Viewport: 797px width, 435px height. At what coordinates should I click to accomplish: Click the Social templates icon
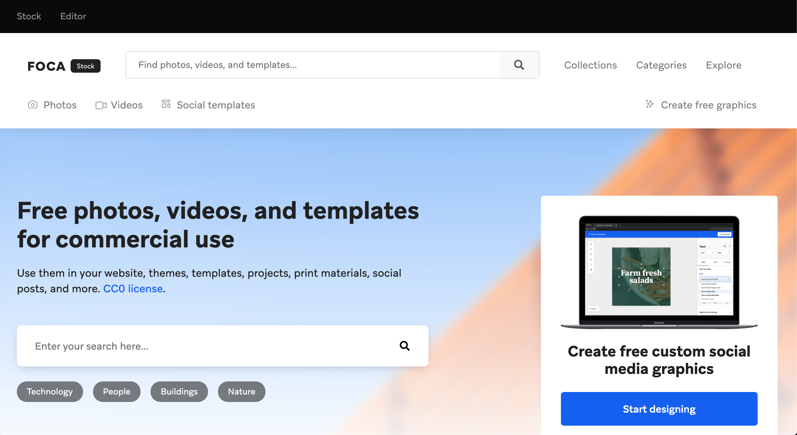(165, 104)
